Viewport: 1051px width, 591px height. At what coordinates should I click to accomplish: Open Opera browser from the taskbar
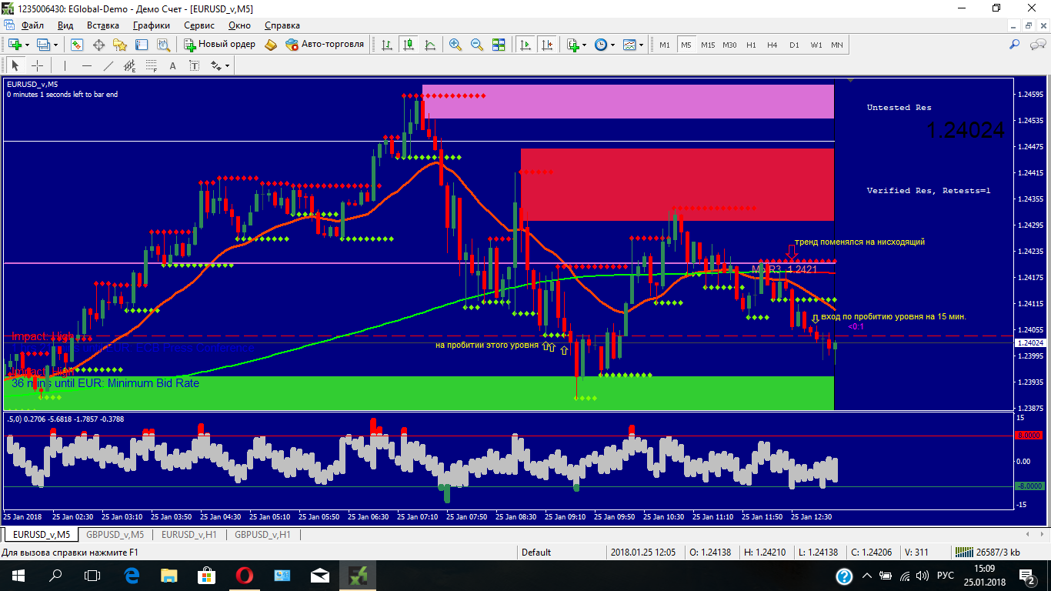click(x=245, y=575)
